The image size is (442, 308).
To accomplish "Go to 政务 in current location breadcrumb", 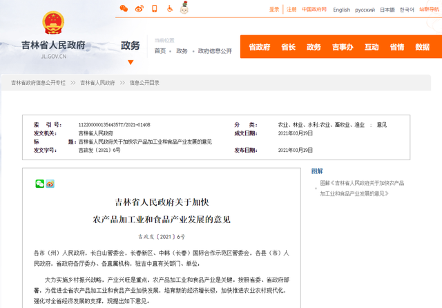I will pyautogui.click(x=182, y=51).
